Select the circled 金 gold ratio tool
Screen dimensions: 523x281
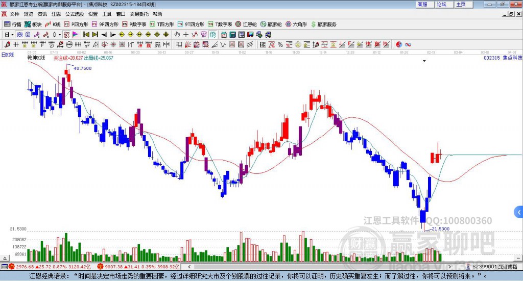pos(298,44)
